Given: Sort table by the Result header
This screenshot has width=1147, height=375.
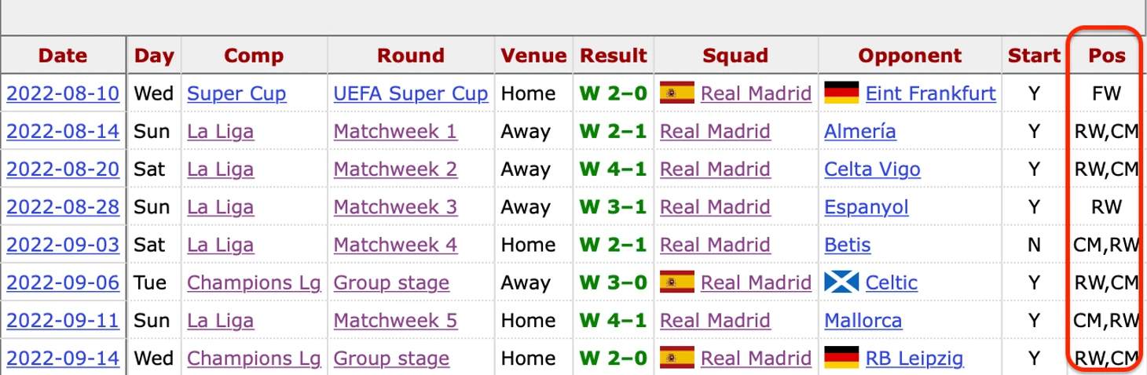Looking at the screenshot, I should 614,56.
